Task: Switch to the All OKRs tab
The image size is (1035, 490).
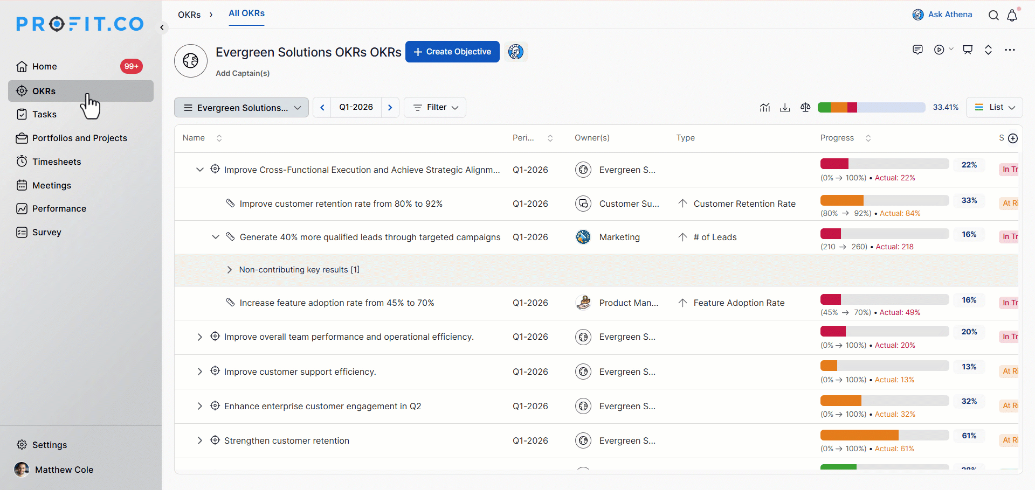Action: pyautogui.click(x=246, y=13)
